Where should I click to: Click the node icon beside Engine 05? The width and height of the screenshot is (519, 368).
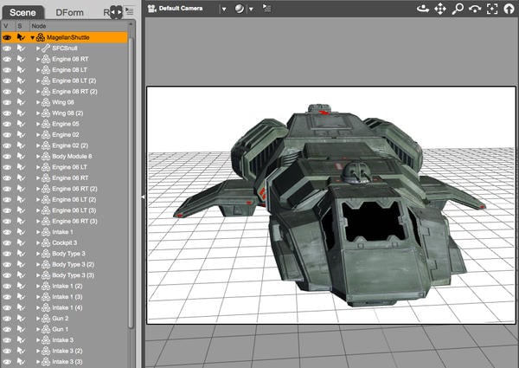coord(46,124)
